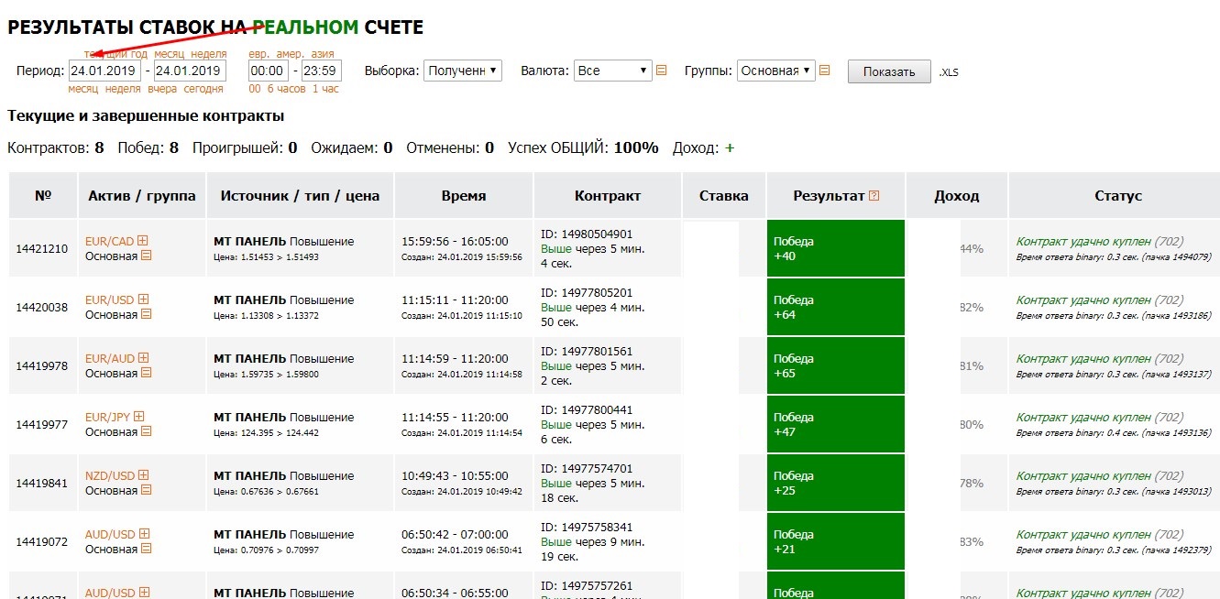1220x599 pixels.
Task: Click the orange list icon after Валюта dropdown
Action: (661, 70)
